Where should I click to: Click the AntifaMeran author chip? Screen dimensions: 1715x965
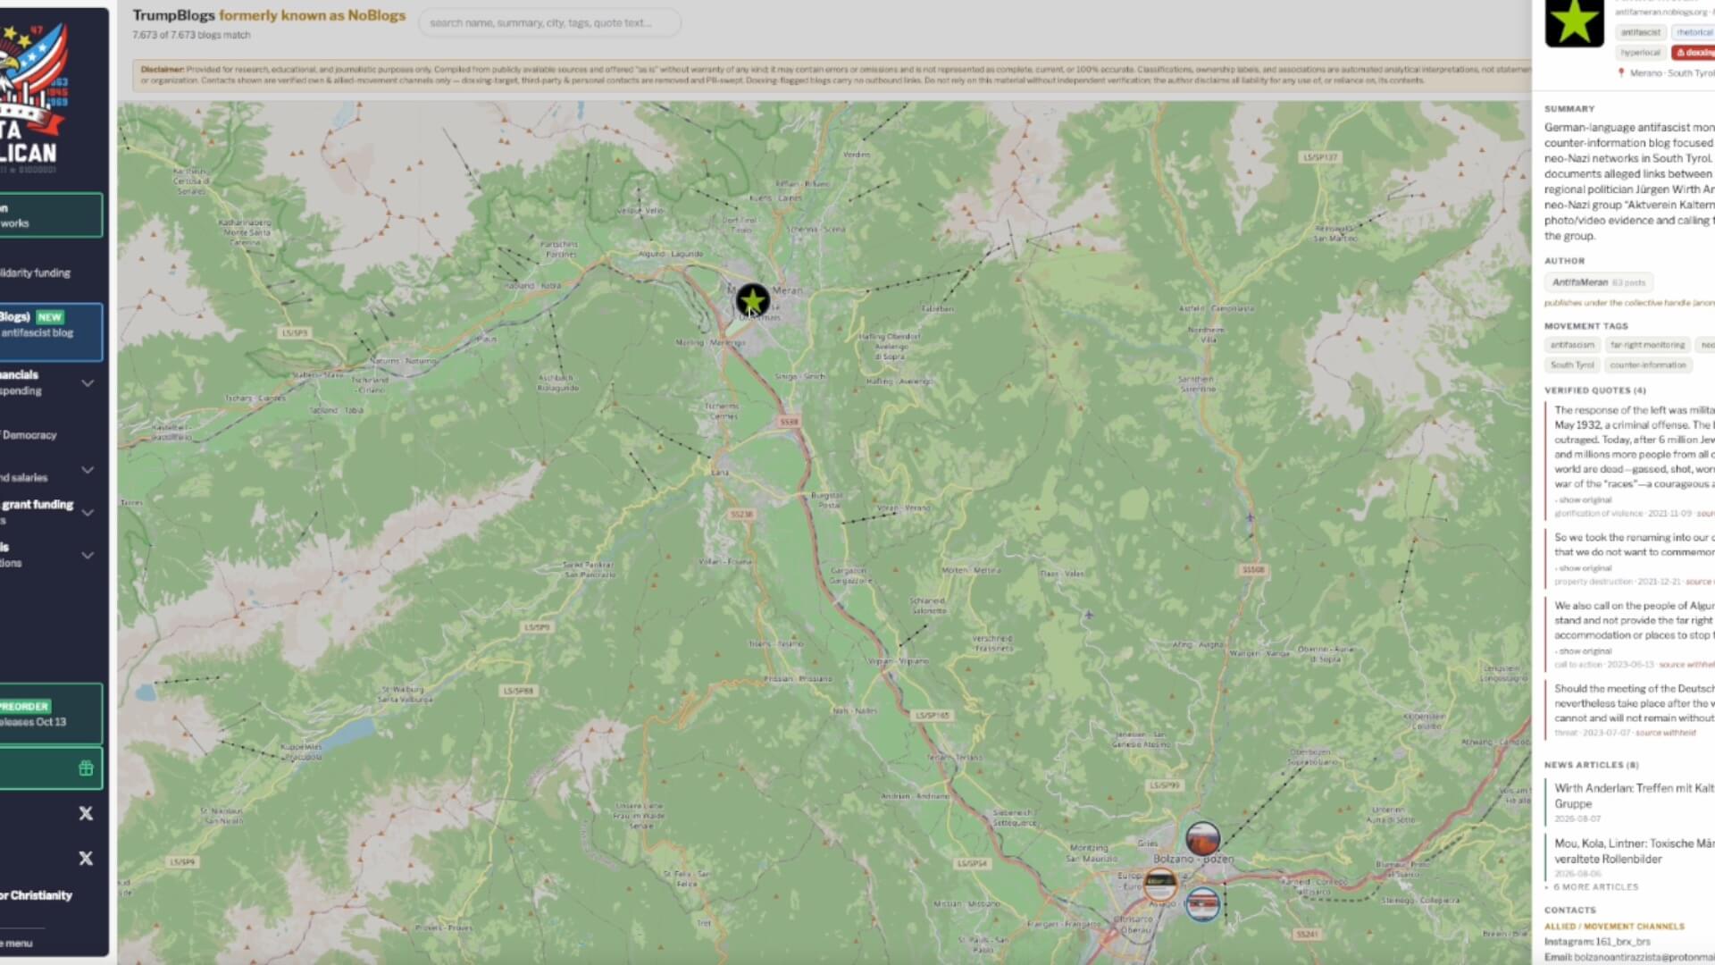(1599, 282)
